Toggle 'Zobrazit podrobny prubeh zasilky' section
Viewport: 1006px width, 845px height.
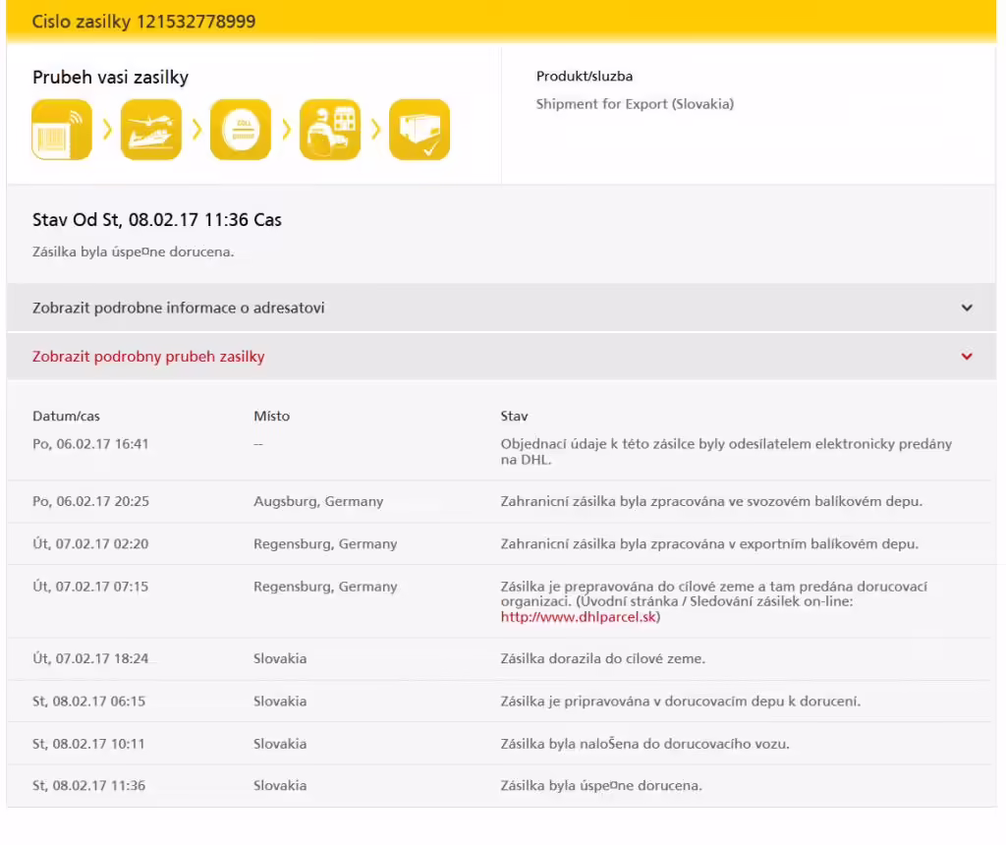coord(501,357)
